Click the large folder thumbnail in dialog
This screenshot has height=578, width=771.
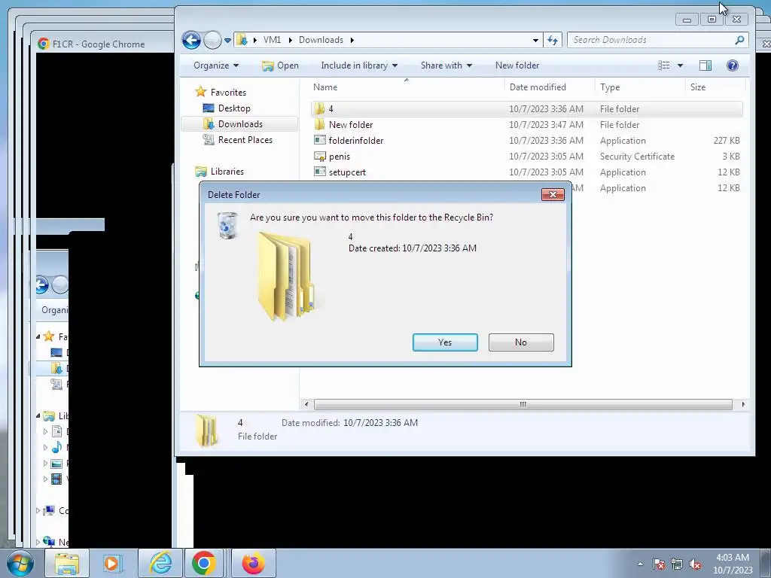tap(287, 277)
